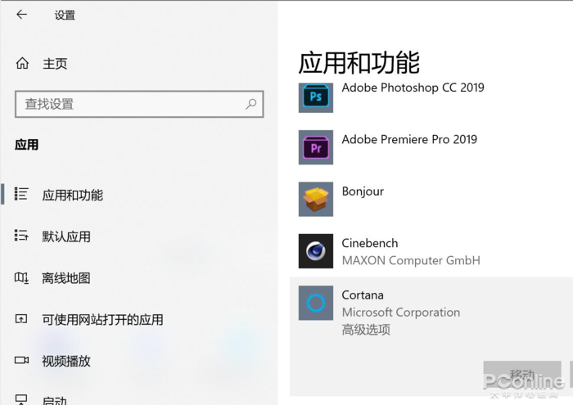Click the Cortana circle icon
This screenshot has width=573, height=405.
click(x=316, y=303)
